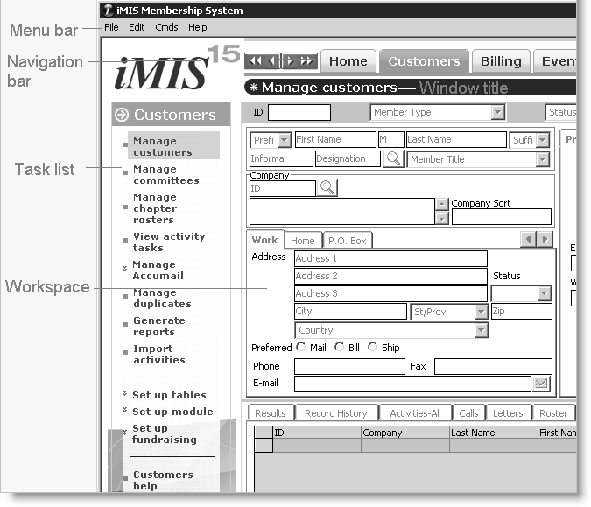
Task: Click the Phone input field
Action: point(349,366)
